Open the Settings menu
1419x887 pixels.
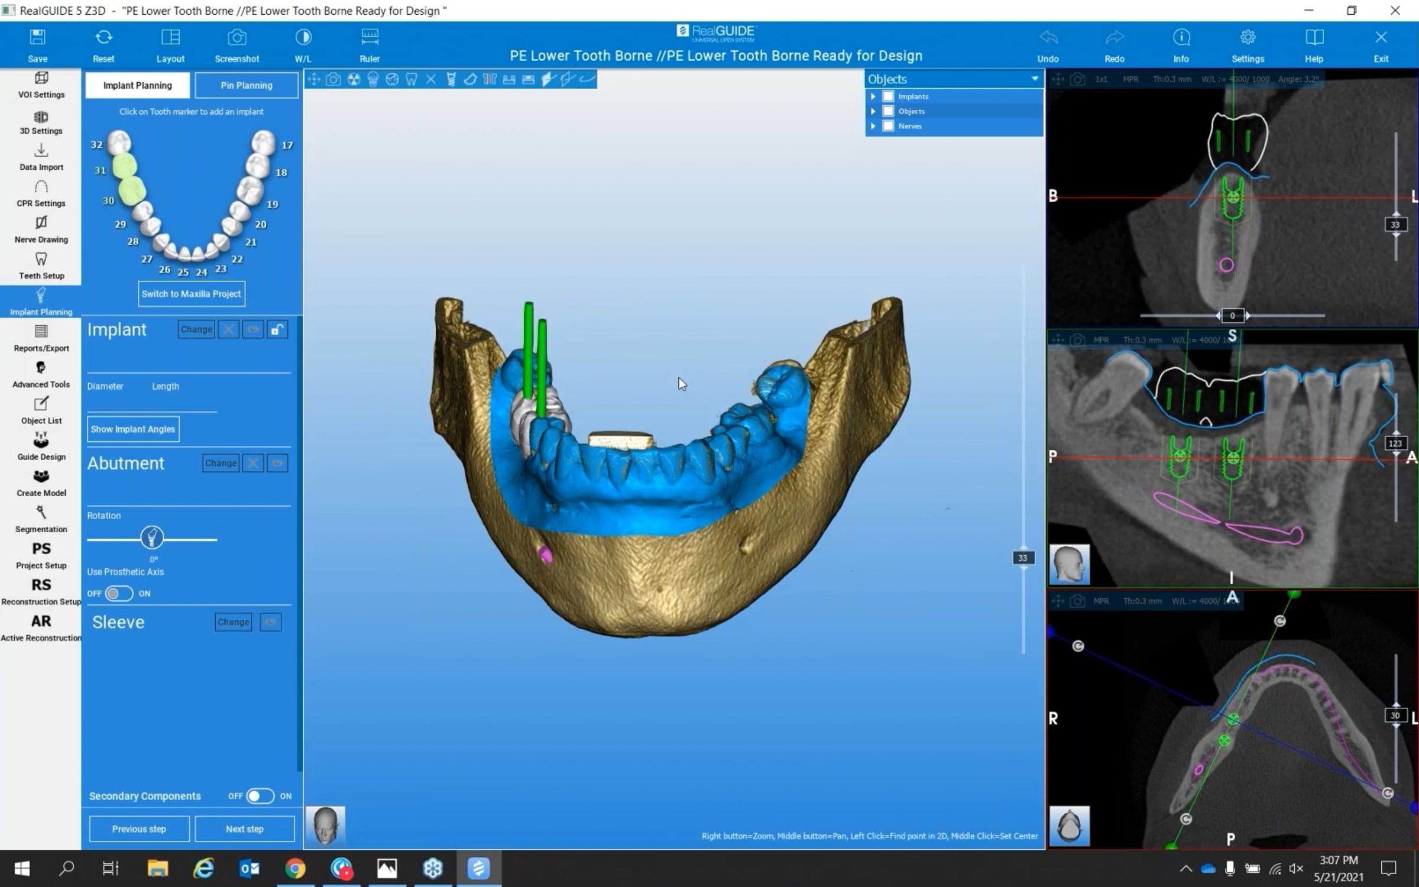[x=1248, y=46]
